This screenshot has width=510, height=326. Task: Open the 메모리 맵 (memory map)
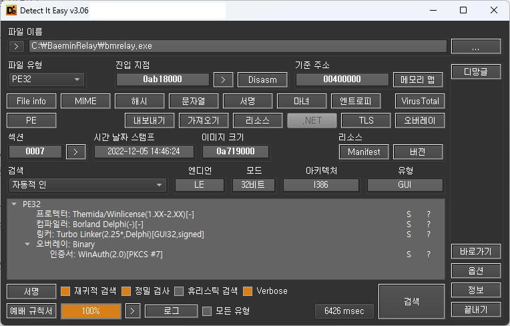[x=418, y=79]
